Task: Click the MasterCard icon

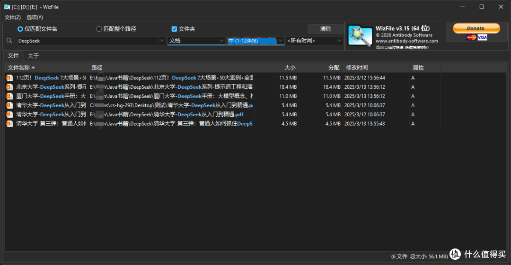Action: pos(472,37)
